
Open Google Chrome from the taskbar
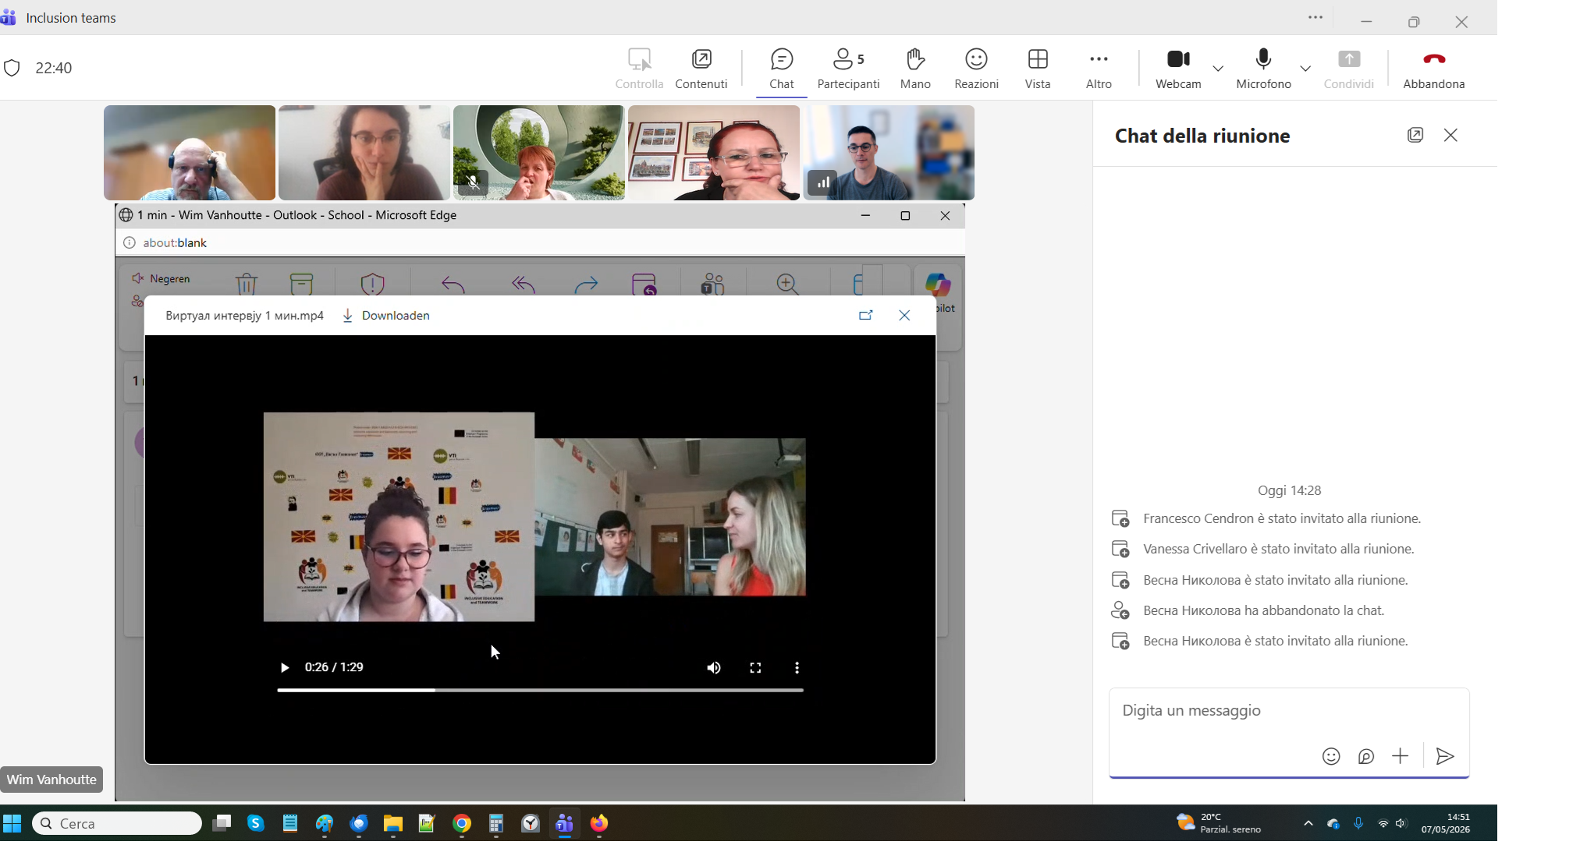click(462, 823)
